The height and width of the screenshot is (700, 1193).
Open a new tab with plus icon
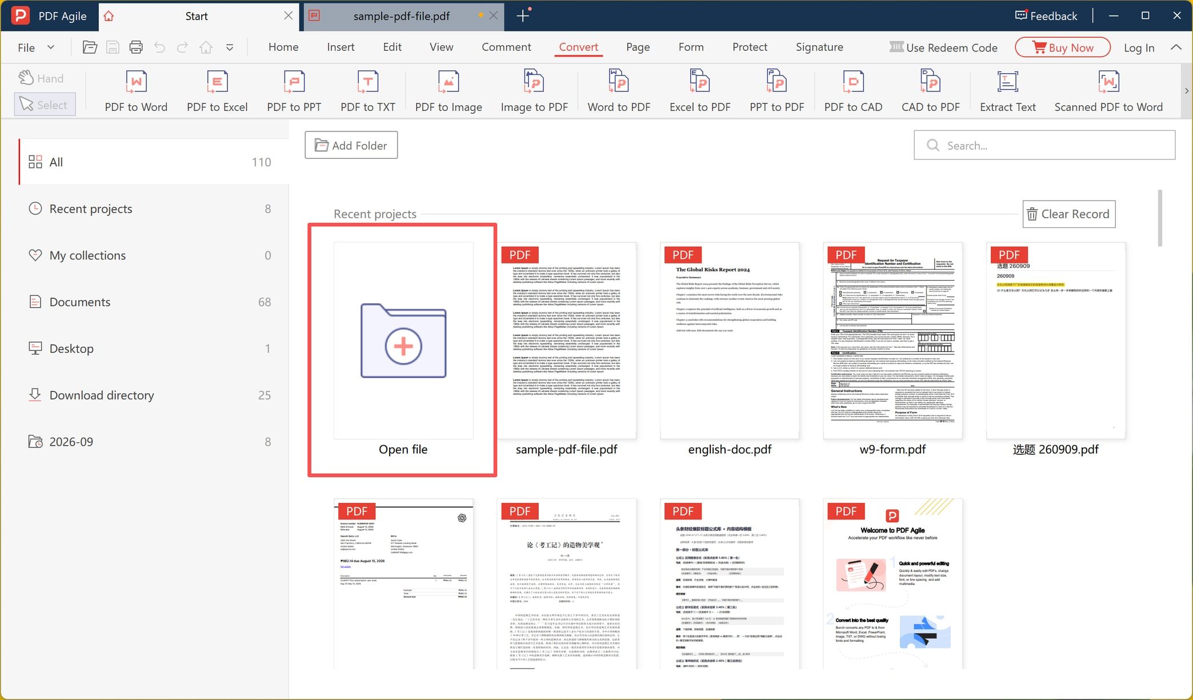coord(523,16)
